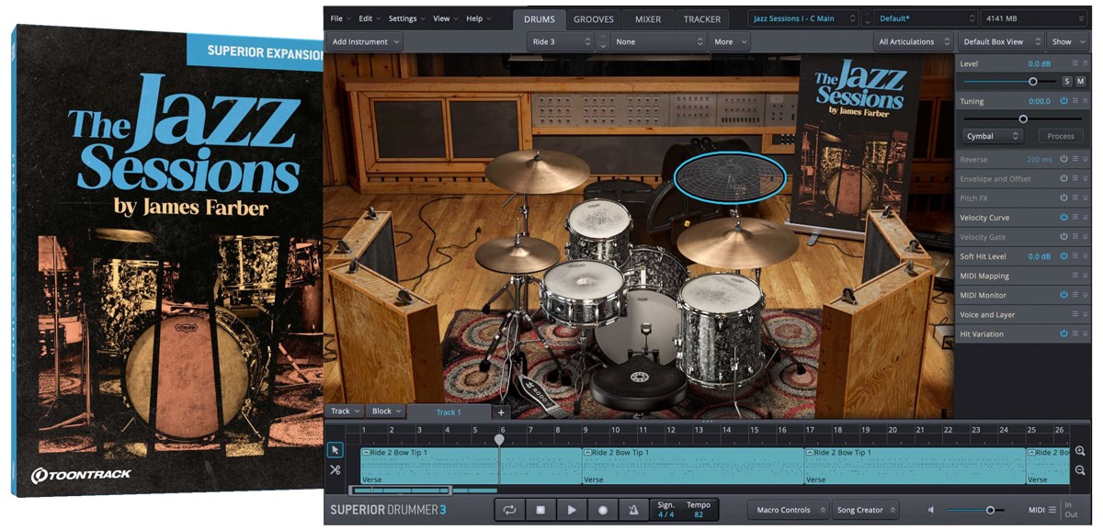Enable the Reverse power switch
Screen dimensions: 1103x530
point(1063,159)
